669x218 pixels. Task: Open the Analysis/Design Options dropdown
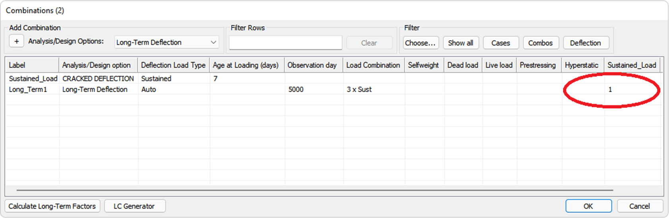click(167, 42)
